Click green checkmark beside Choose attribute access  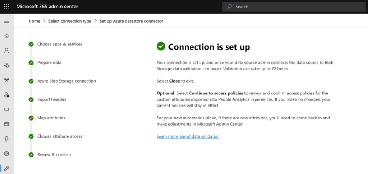tap(31, 136)
